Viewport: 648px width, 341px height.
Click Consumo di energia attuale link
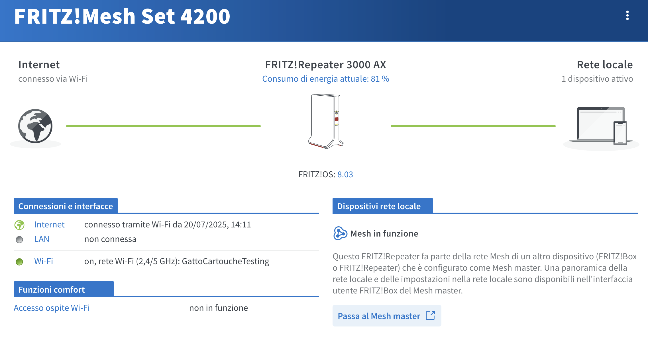[326, 79]
